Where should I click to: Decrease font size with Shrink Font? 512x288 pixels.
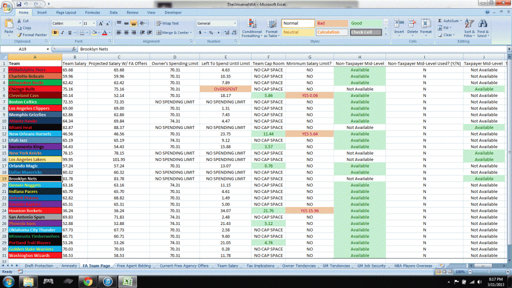pos(108,23)
